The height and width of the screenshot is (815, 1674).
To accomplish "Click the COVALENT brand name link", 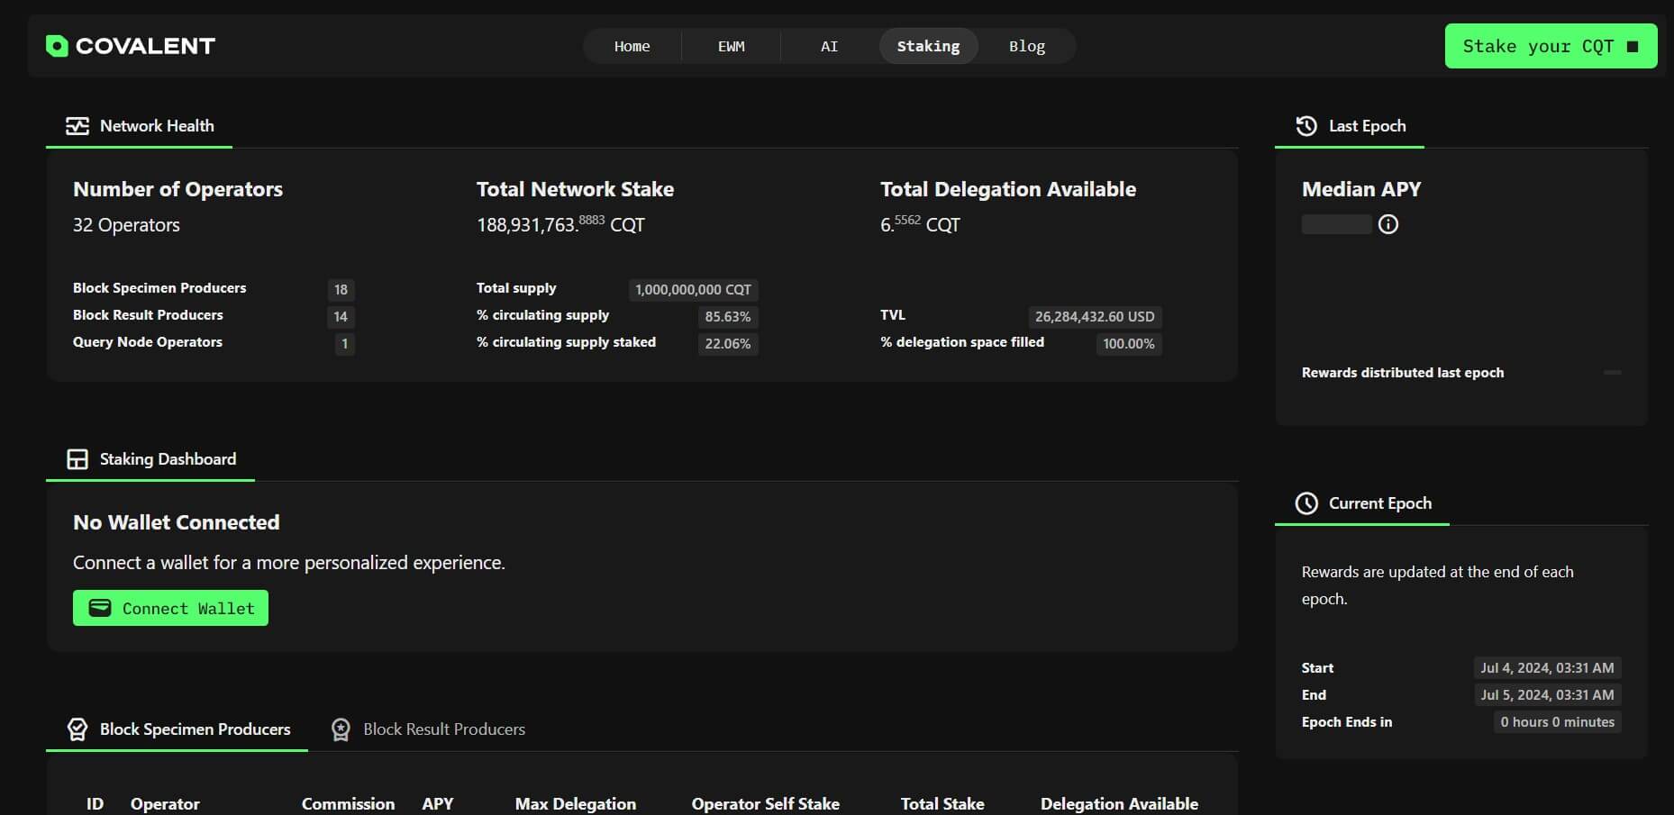I will coord(146,46).
